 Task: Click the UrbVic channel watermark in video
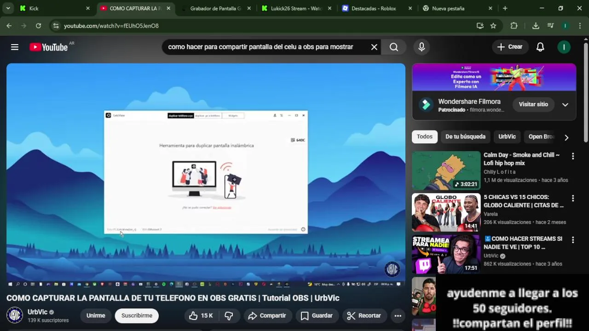click(x=392, y=269)
